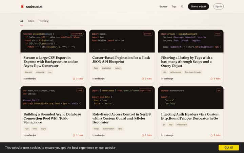This screenshot has width=244, height=153.
Task: Select the 'javascript' language badge
Action: tap(77, 34)
